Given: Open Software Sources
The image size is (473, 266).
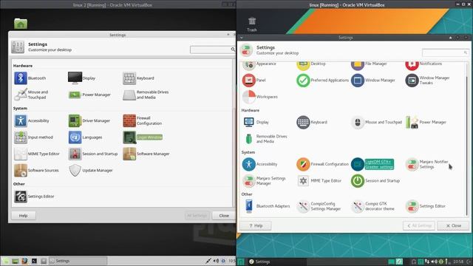Looking at the screenshot, I should 36,171.
